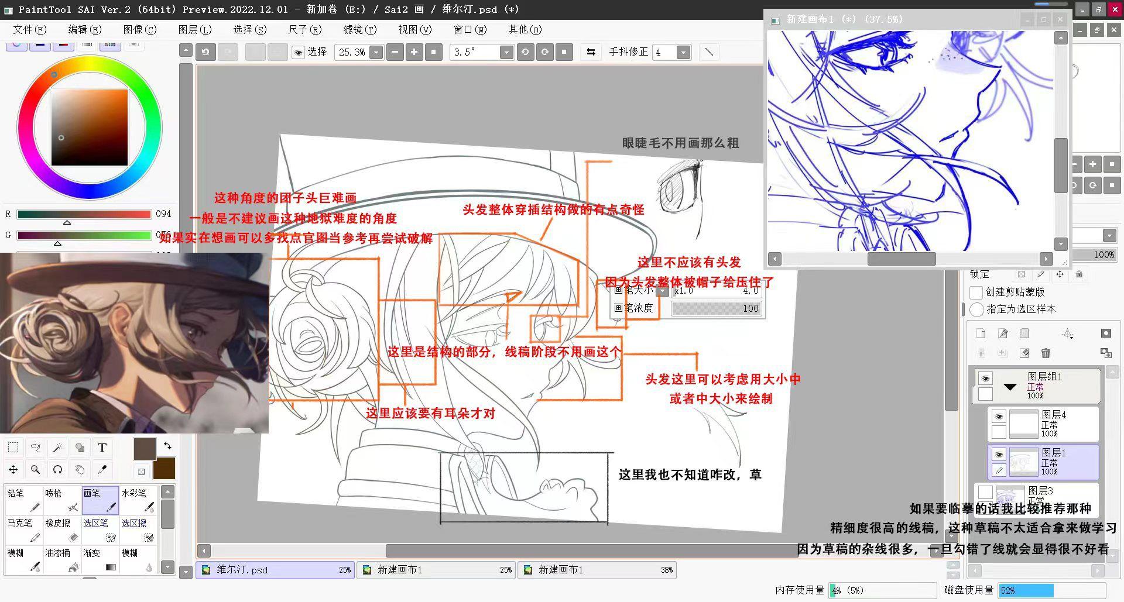Select the 铅笔 (Pencil) tool
1124x602 pixels.
click(23, 500)
